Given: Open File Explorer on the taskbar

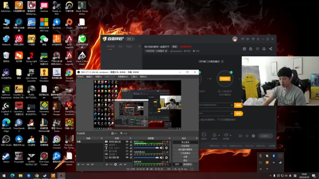Looking at the screenshot, I should click(x=21, y=175).
